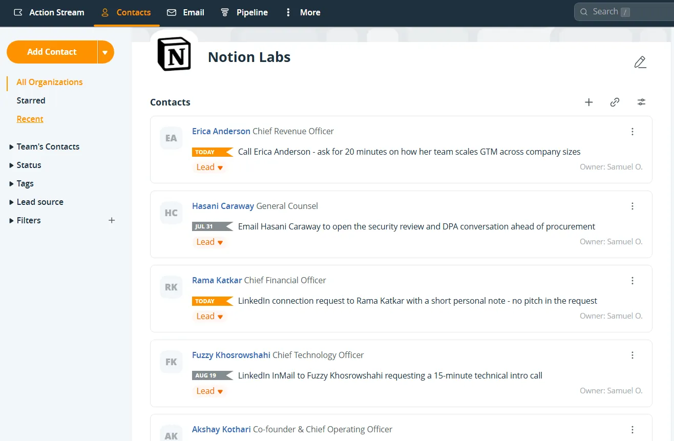Go to the Pipeline tab
The width and height of the screenshot is (674, 441).
(244, 12)
